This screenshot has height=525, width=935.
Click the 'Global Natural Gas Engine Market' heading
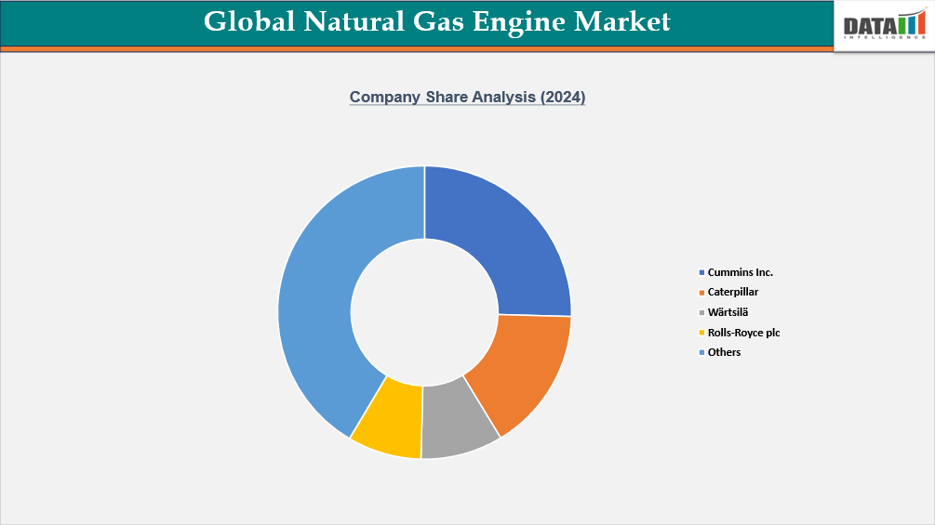point(436,21)
